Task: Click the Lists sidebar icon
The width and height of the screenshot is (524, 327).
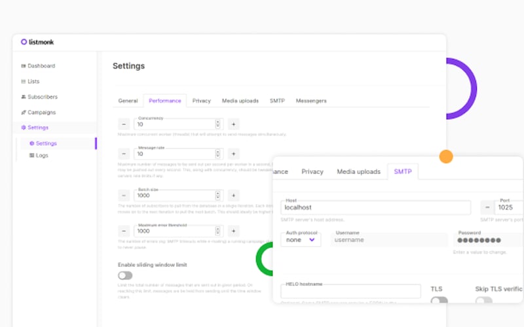Action: [x=23, y=81]
